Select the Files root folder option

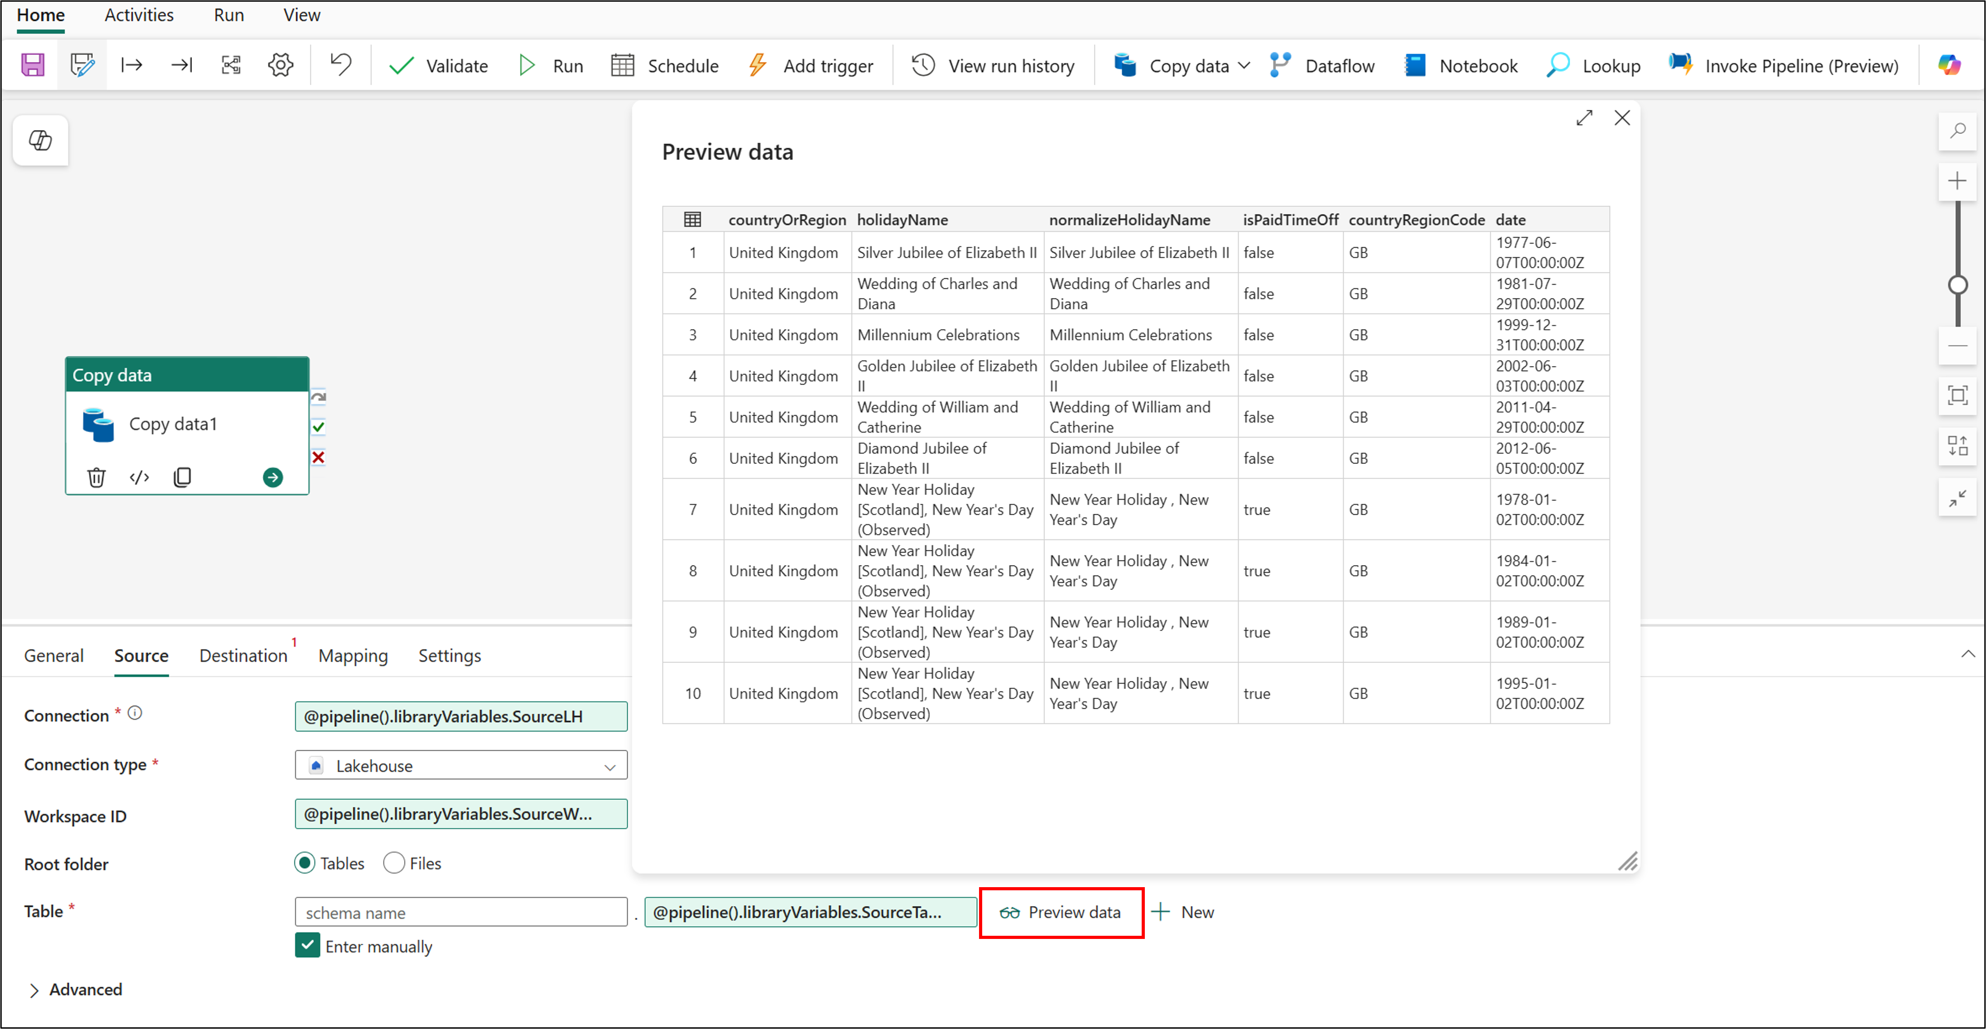(394, 863)
